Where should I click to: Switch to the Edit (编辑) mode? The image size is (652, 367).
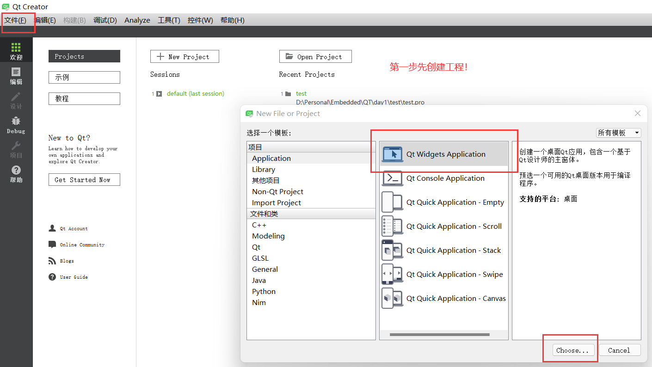point(16,76)
